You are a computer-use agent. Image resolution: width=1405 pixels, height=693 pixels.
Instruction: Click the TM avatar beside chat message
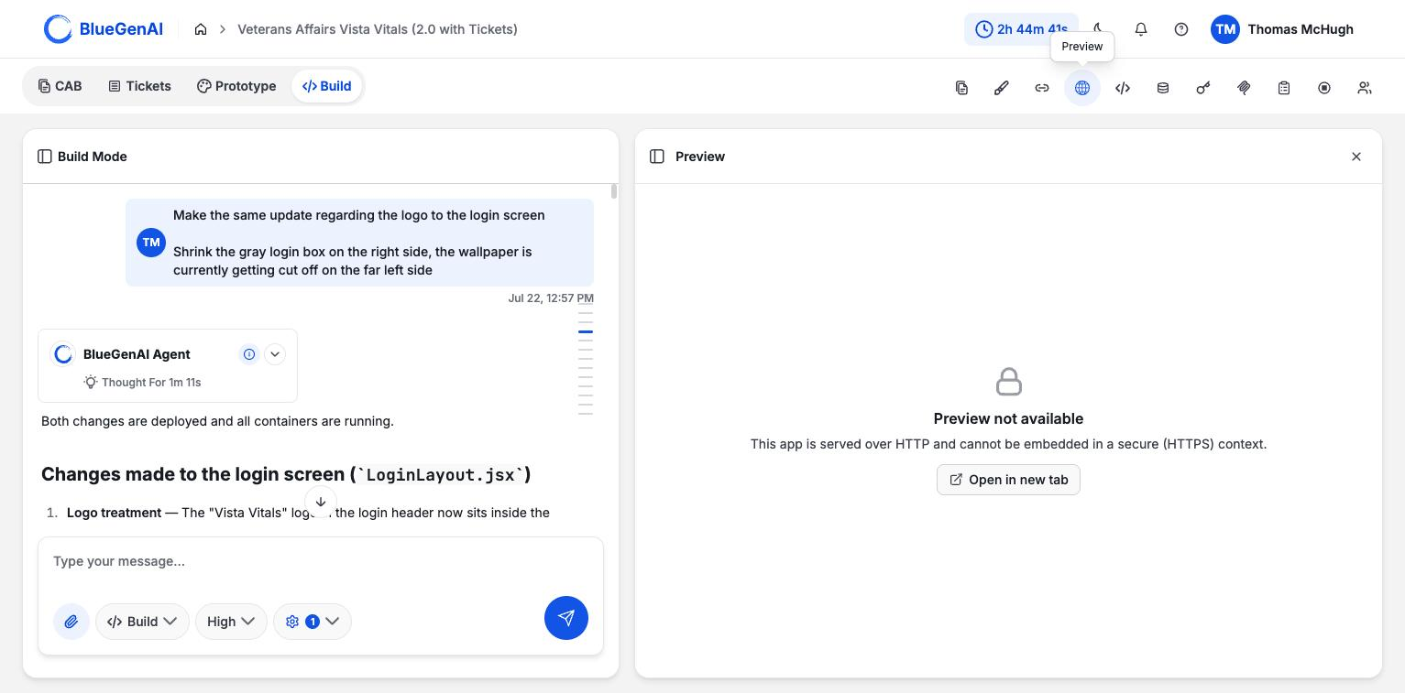(151, 243)
